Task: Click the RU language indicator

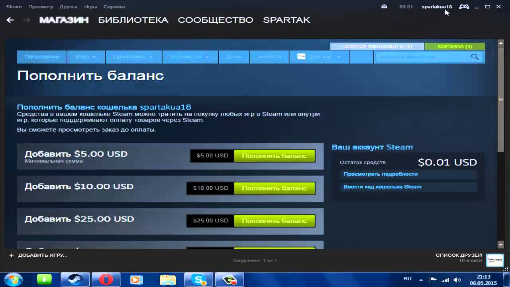Action: click(x=407, y=279)
